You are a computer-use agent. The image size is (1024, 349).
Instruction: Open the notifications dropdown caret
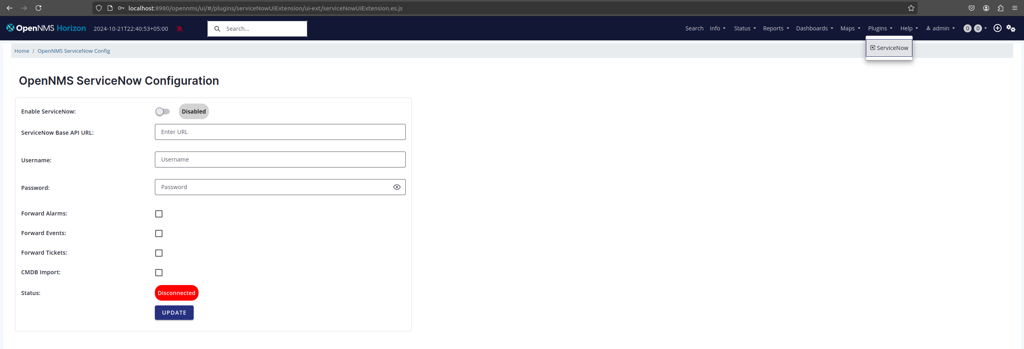(x=986, y=28)
